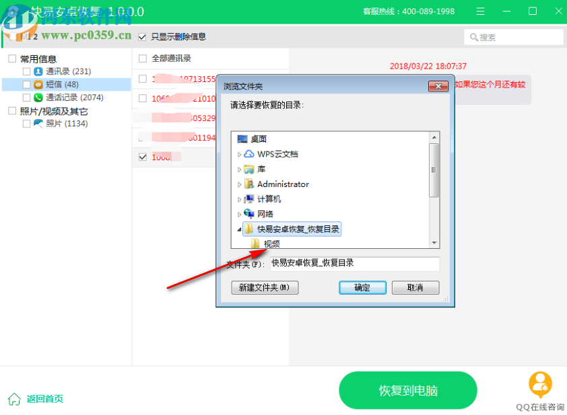Image resolution: width=567 pixels, height=415 pixels.
Task: Click the 库 library folder icon
Action: pos(248,169)
